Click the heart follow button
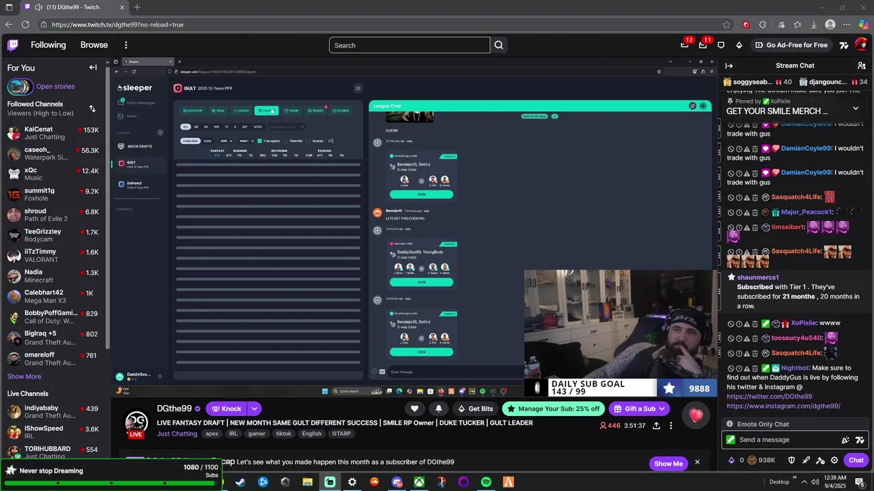The height and width of the screenshot is (491, 874). tap(414, 408)
